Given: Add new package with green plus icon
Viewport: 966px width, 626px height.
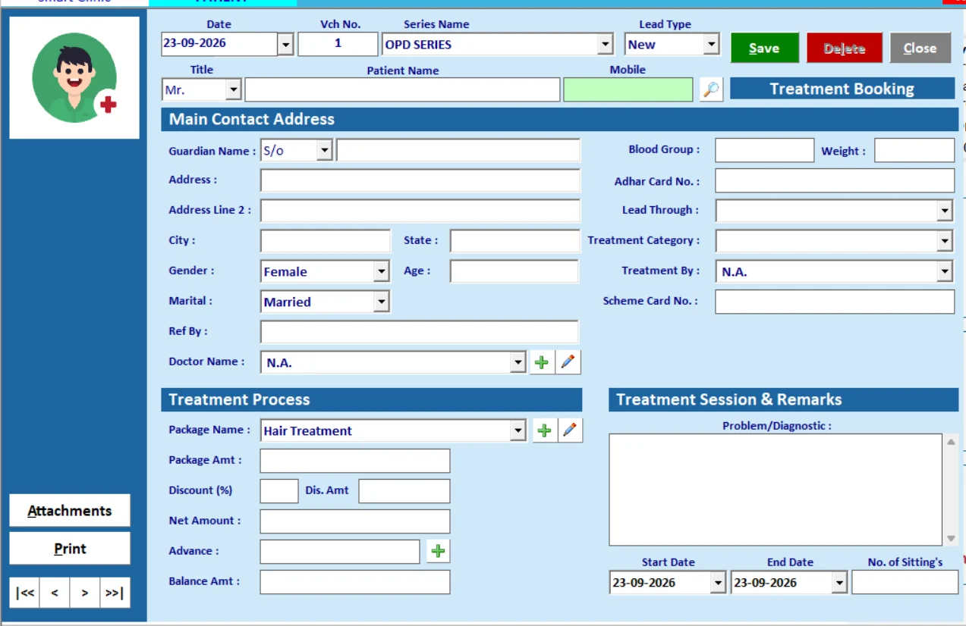Looking at the screenshot, I should 544,430.
